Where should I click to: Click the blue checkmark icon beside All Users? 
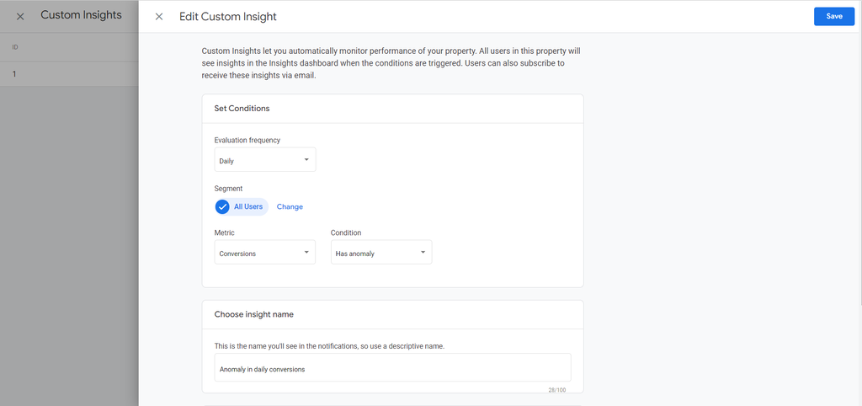coord(222,206)
